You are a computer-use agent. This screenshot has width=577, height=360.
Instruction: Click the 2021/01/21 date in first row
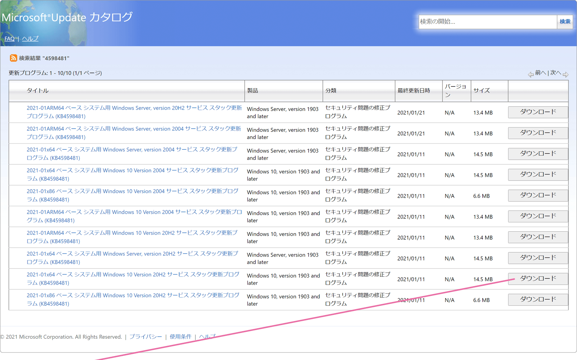[x=411, y=112]
